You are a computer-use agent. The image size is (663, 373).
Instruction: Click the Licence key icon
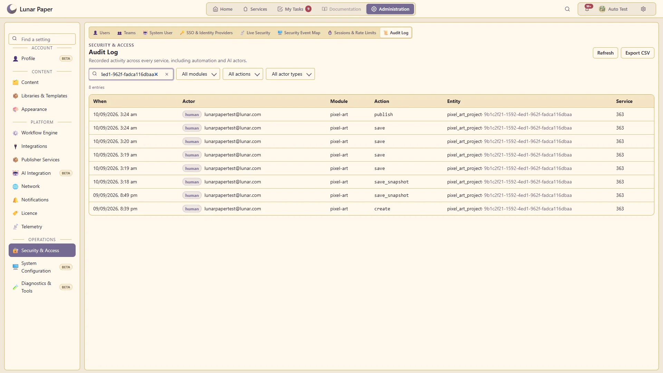[16, 213]
